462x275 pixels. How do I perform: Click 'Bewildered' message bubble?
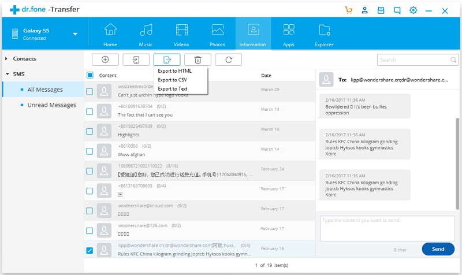pyautogui.click(x=365, y=106)
